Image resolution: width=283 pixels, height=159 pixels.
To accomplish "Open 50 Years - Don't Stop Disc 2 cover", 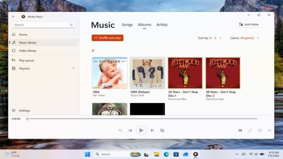I will pos(223,73).
